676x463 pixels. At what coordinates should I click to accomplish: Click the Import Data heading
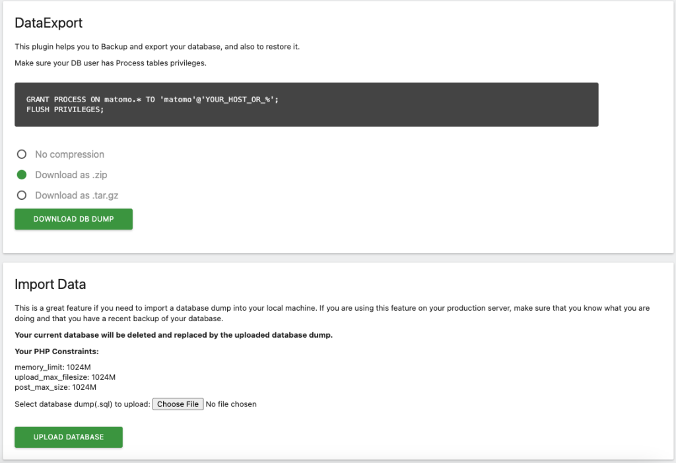click(x=50, y=285)
